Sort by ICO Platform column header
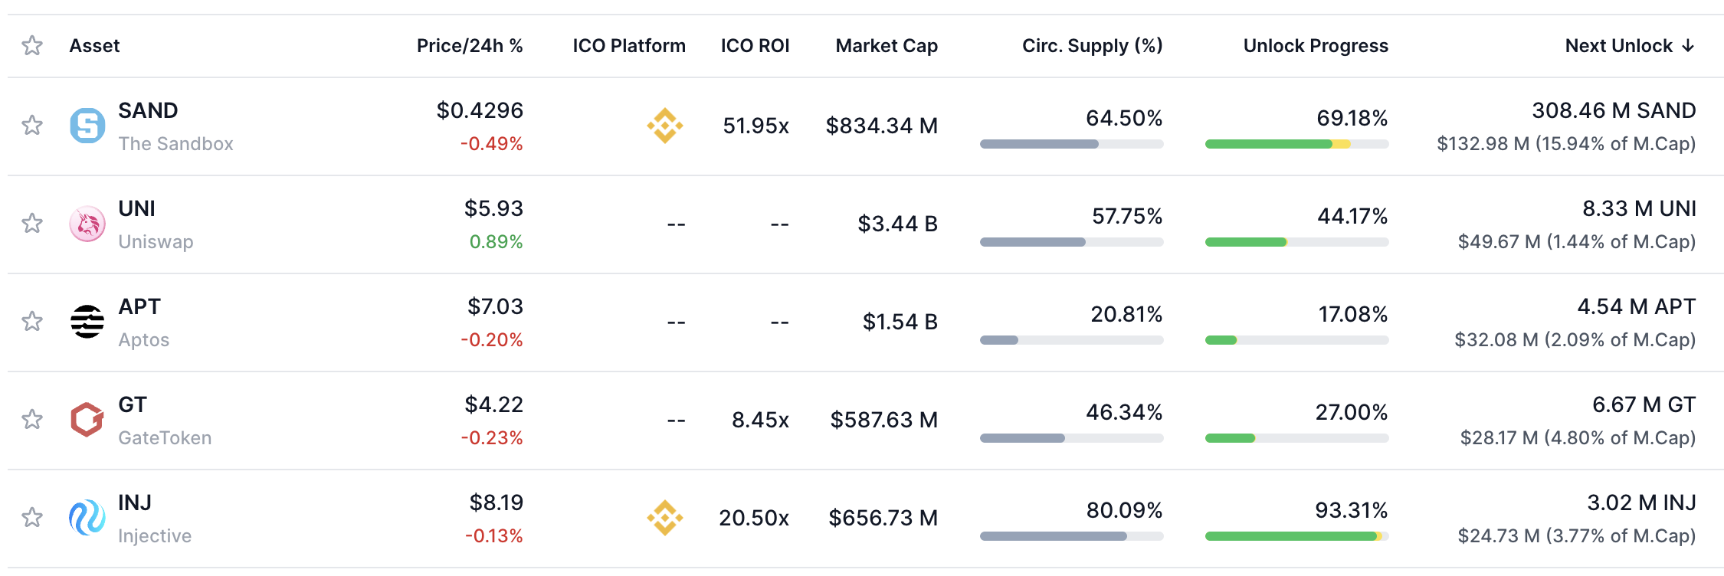Screen dimensions: 1724x576 [629, 46]
